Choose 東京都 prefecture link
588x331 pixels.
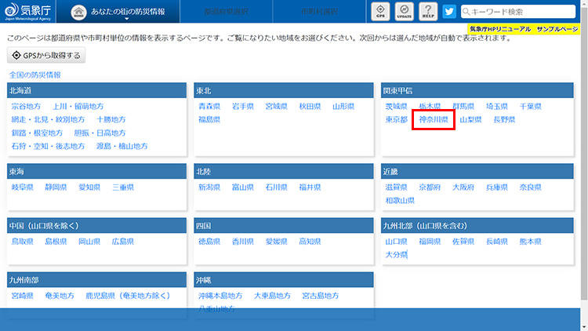click(x=396, y=120)
